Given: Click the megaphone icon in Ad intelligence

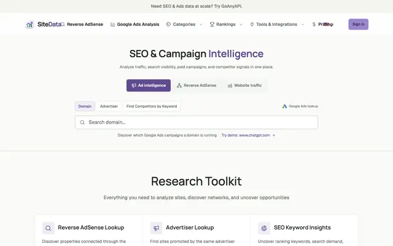Looking at the screenshot, I should (x=134, y=85).
